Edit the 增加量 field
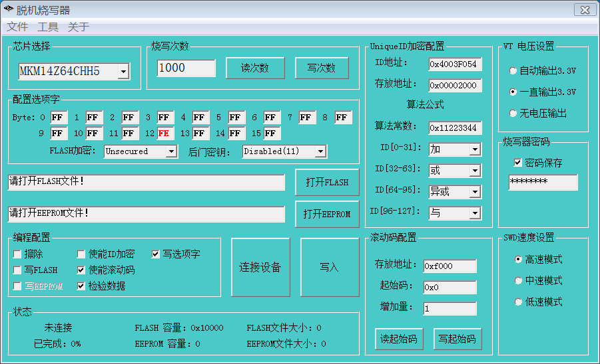The height and width of the screenshot is (364, 600). [x=450, y=309]
